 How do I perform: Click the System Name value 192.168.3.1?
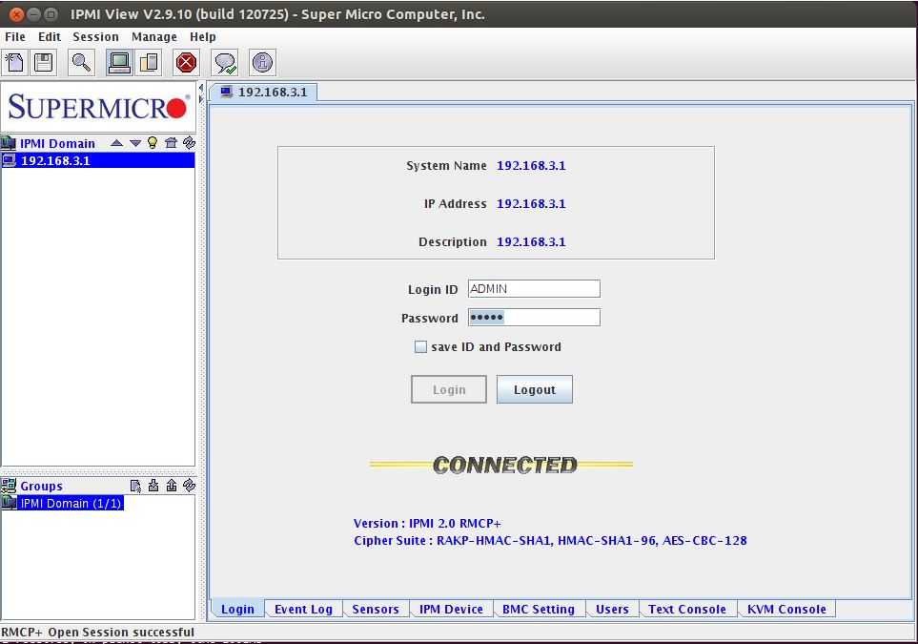(531, 165)
